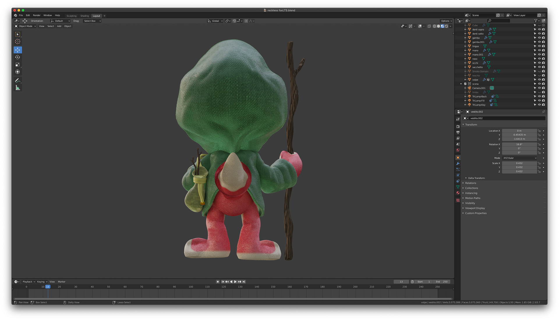This screenshot has height=320, width=559.
Task: Open the Object Mode dropdown
Action: click(26, 26)
